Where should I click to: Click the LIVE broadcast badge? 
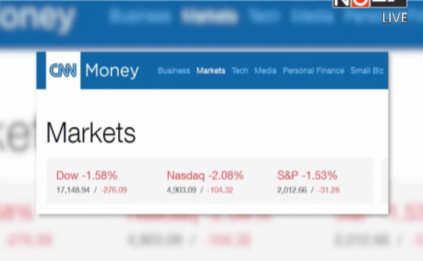(394, 18)
